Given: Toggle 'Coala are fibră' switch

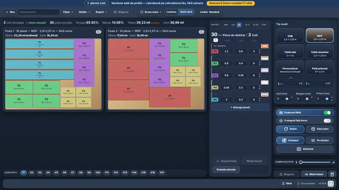Looking at the screenshot, I should click(x=327, y=113).
